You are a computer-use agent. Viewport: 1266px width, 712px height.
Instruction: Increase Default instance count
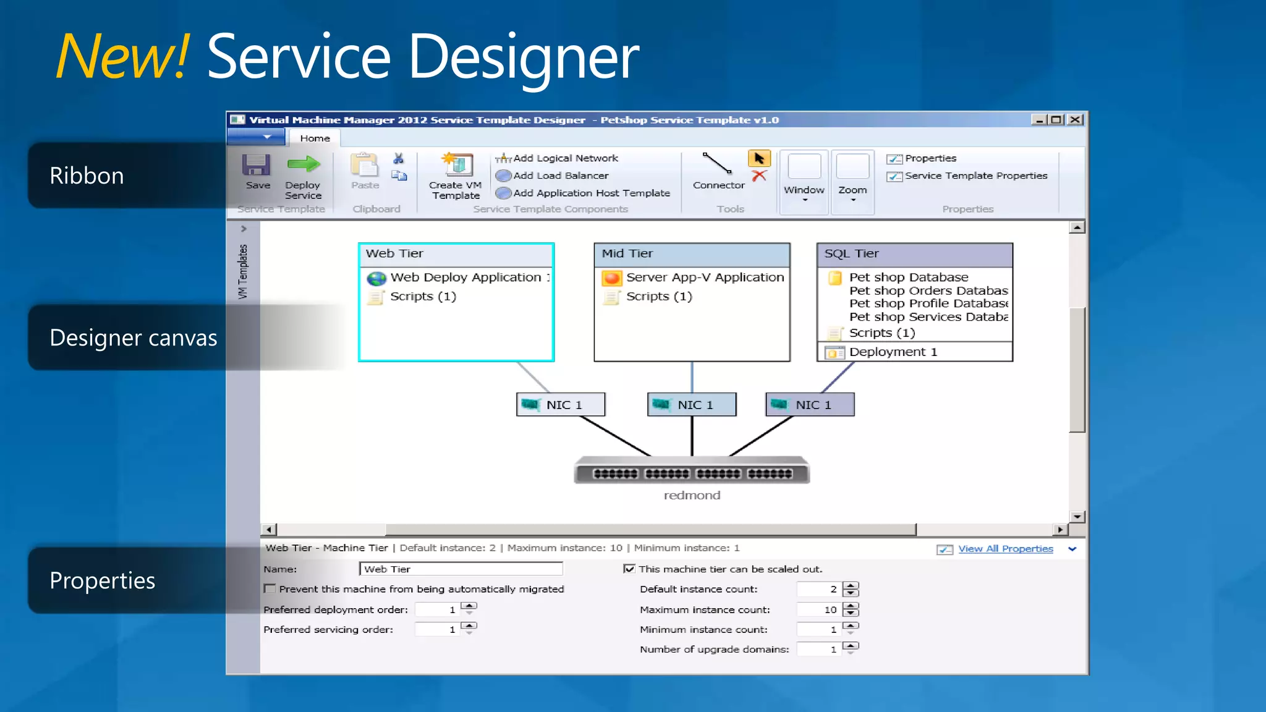(851, 585)
